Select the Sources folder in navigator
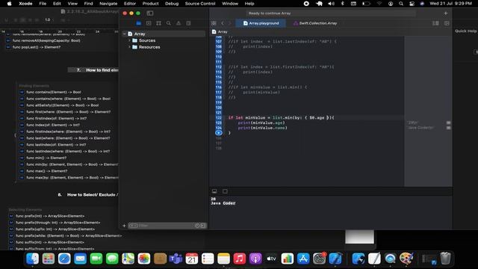This screenshot has height=269, width=478. click(147, 40)
